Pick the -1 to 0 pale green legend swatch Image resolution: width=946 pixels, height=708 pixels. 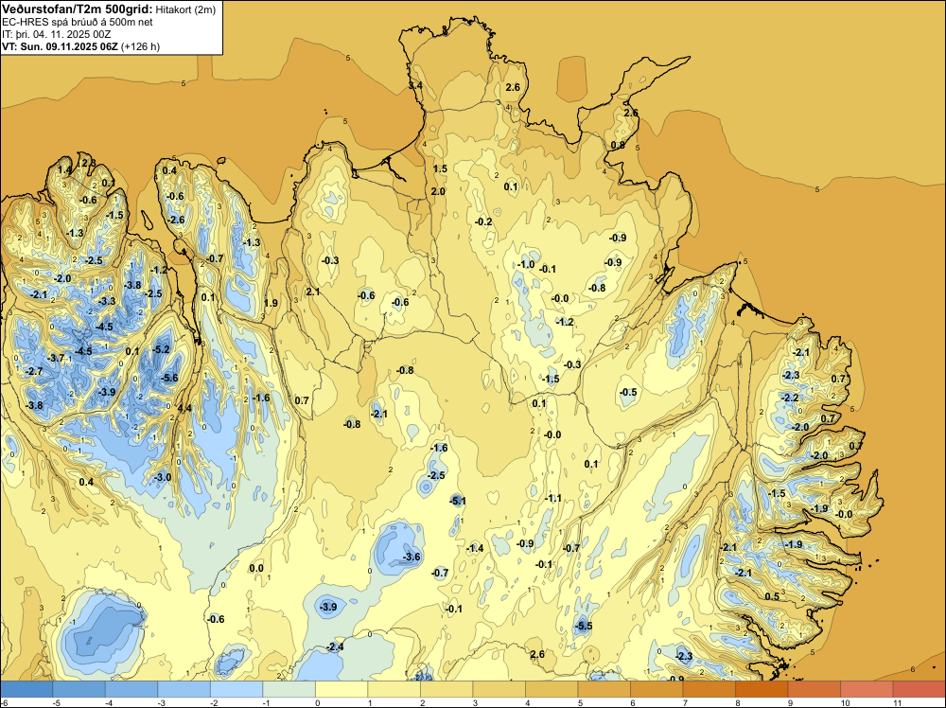coord(289,689)
